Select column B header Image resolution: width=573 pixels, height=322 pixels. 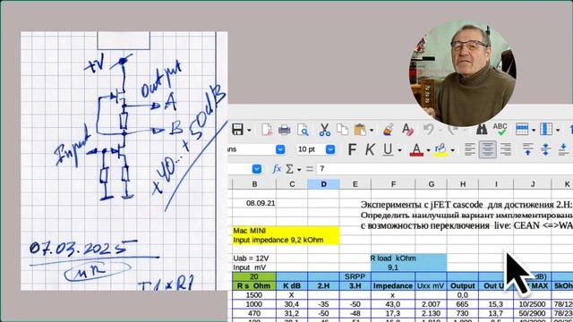coord(254,184)
